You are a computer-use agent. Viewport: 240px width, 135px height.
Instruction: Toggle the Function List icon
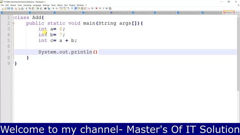85,8
